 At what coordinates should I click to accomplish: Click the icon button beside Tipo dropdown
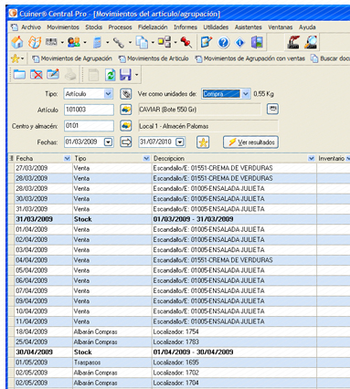[x=125, y=94]
